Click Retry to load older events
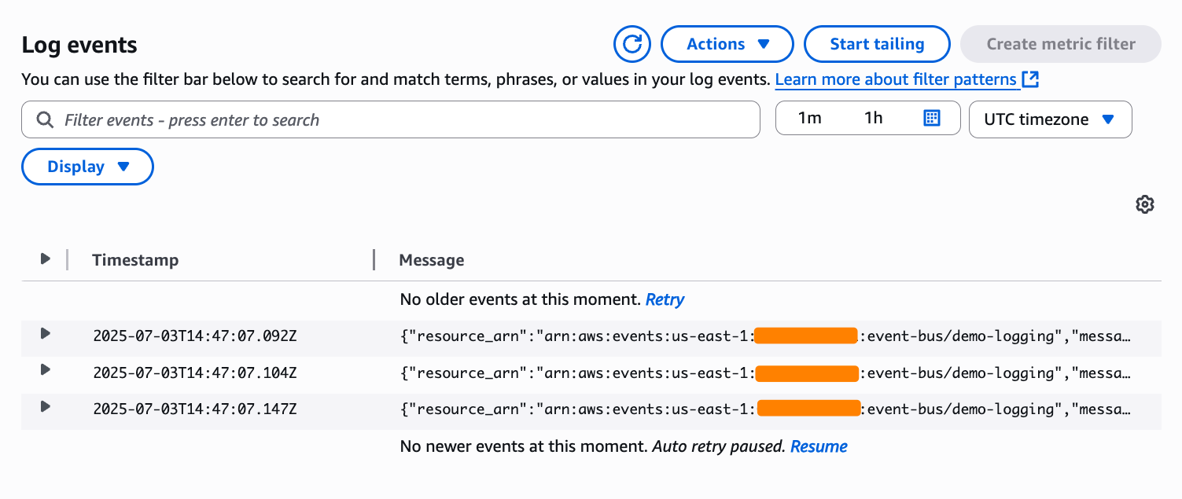The image size is (1182, 499). (665, 299)
